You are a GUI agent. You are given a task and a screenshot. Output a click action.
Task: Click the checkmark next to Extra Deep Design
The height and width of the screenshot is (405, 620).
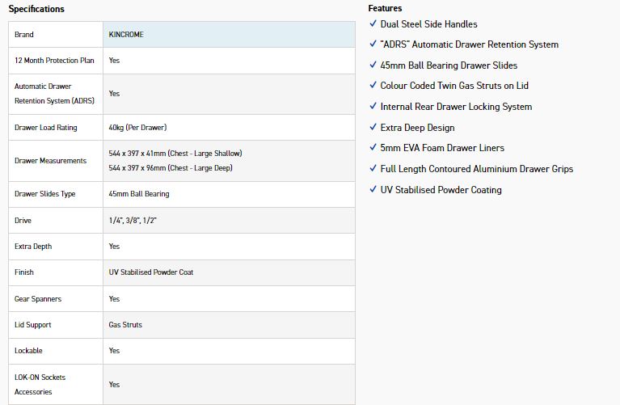[373, 128]
